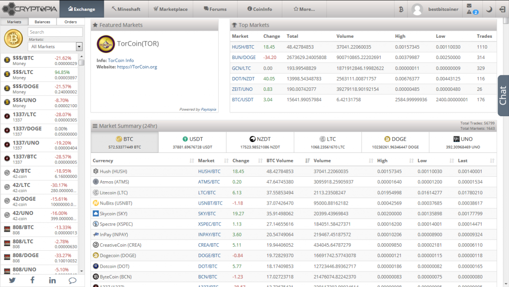The image size is (509, 287).
Task: Click the logout icon
Action: click(x=502, y=9)
